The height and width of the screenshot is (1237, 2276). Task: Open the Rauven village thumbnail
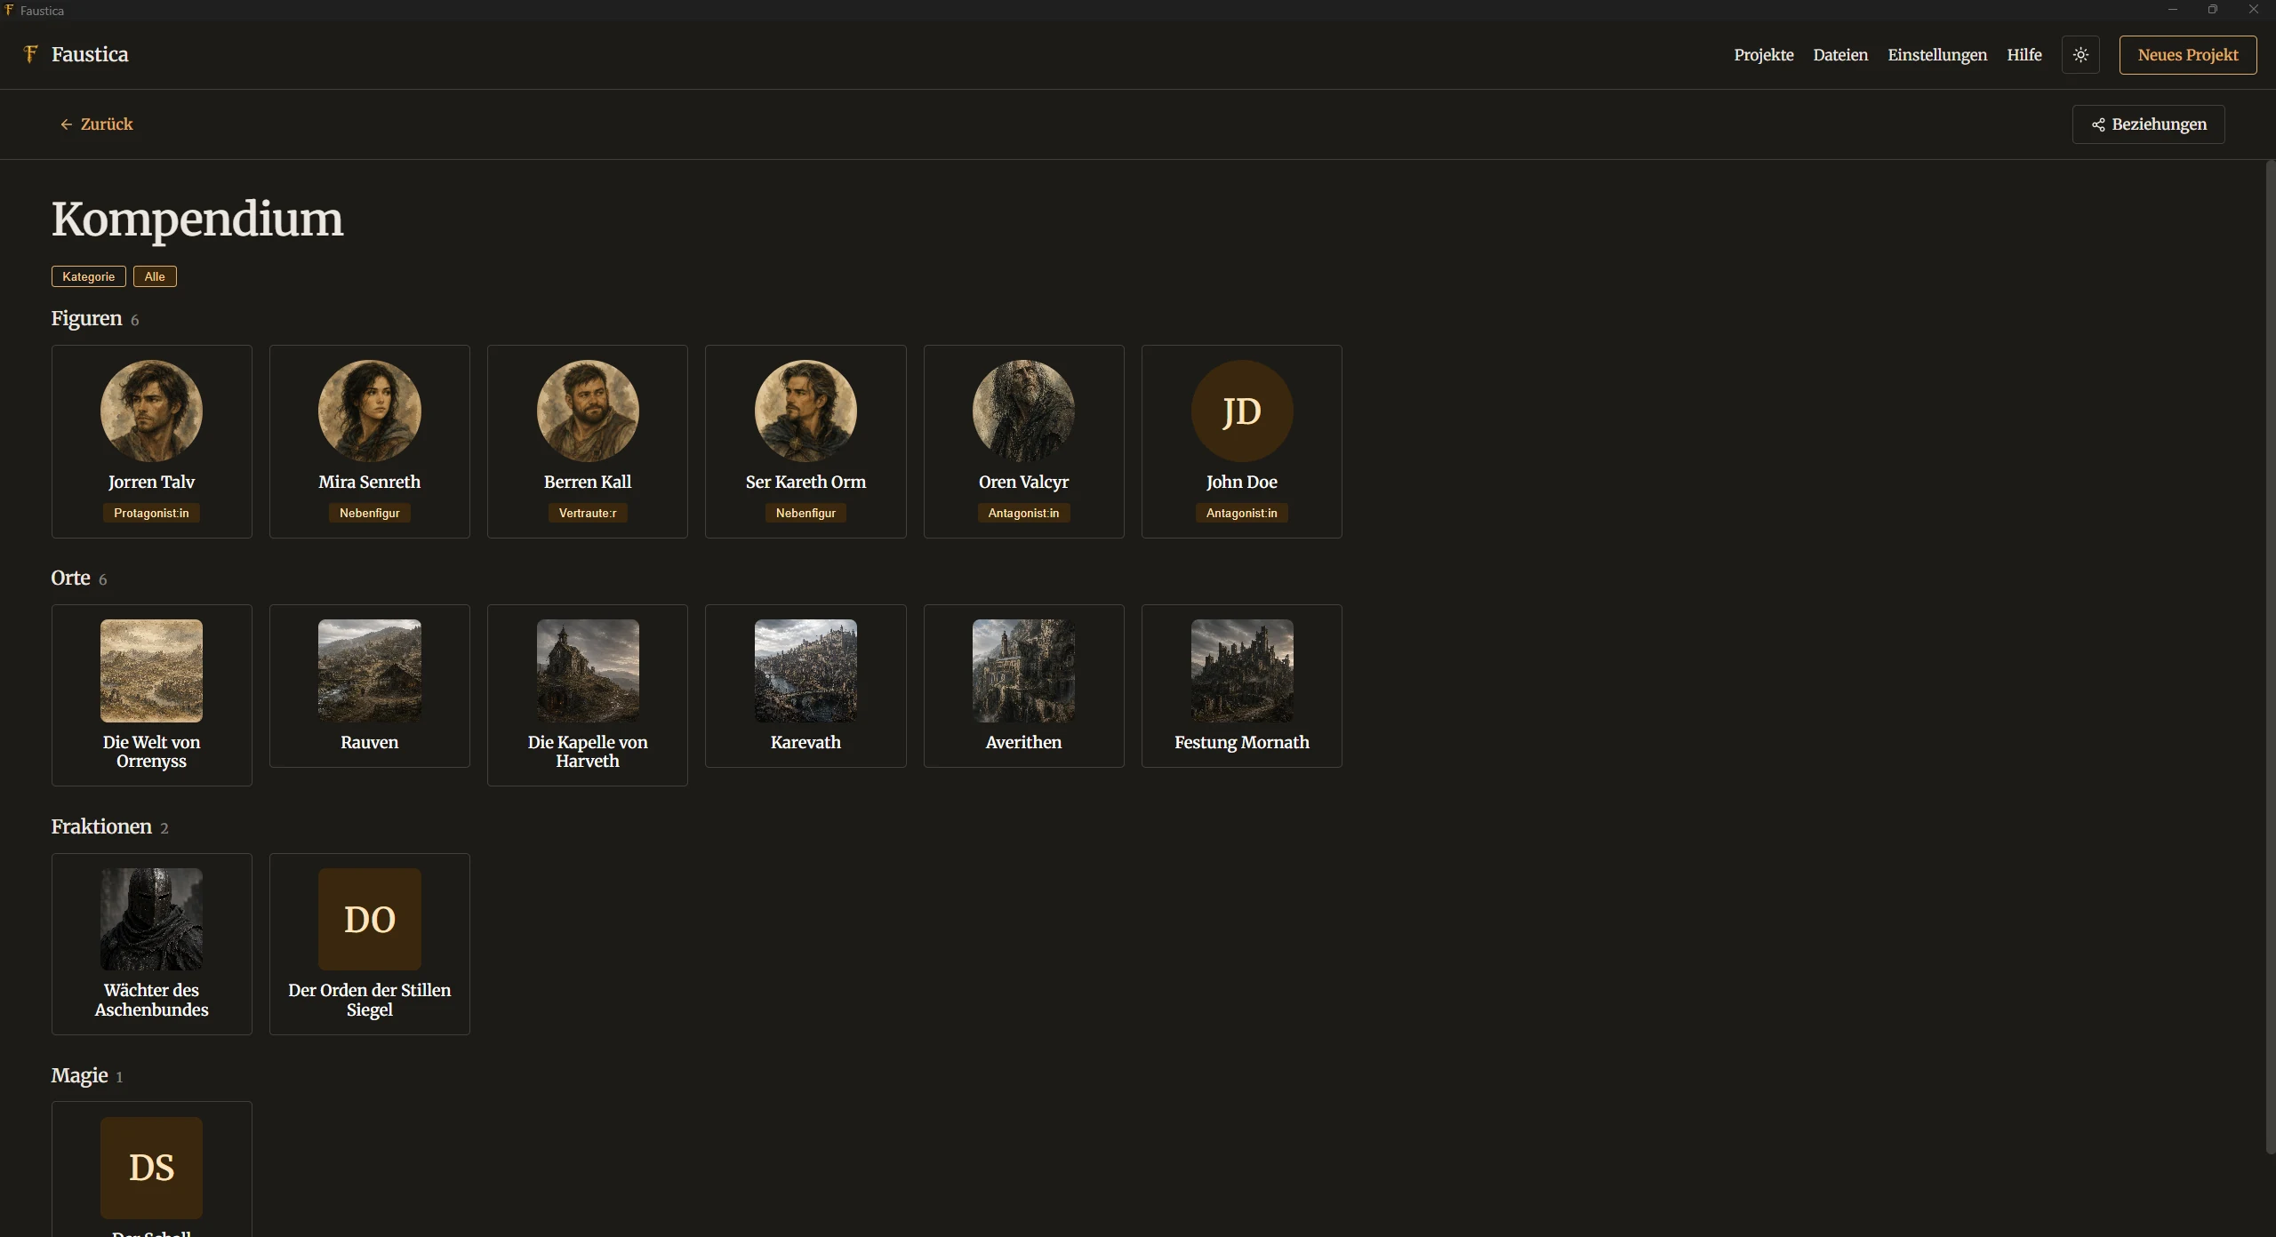369,671
